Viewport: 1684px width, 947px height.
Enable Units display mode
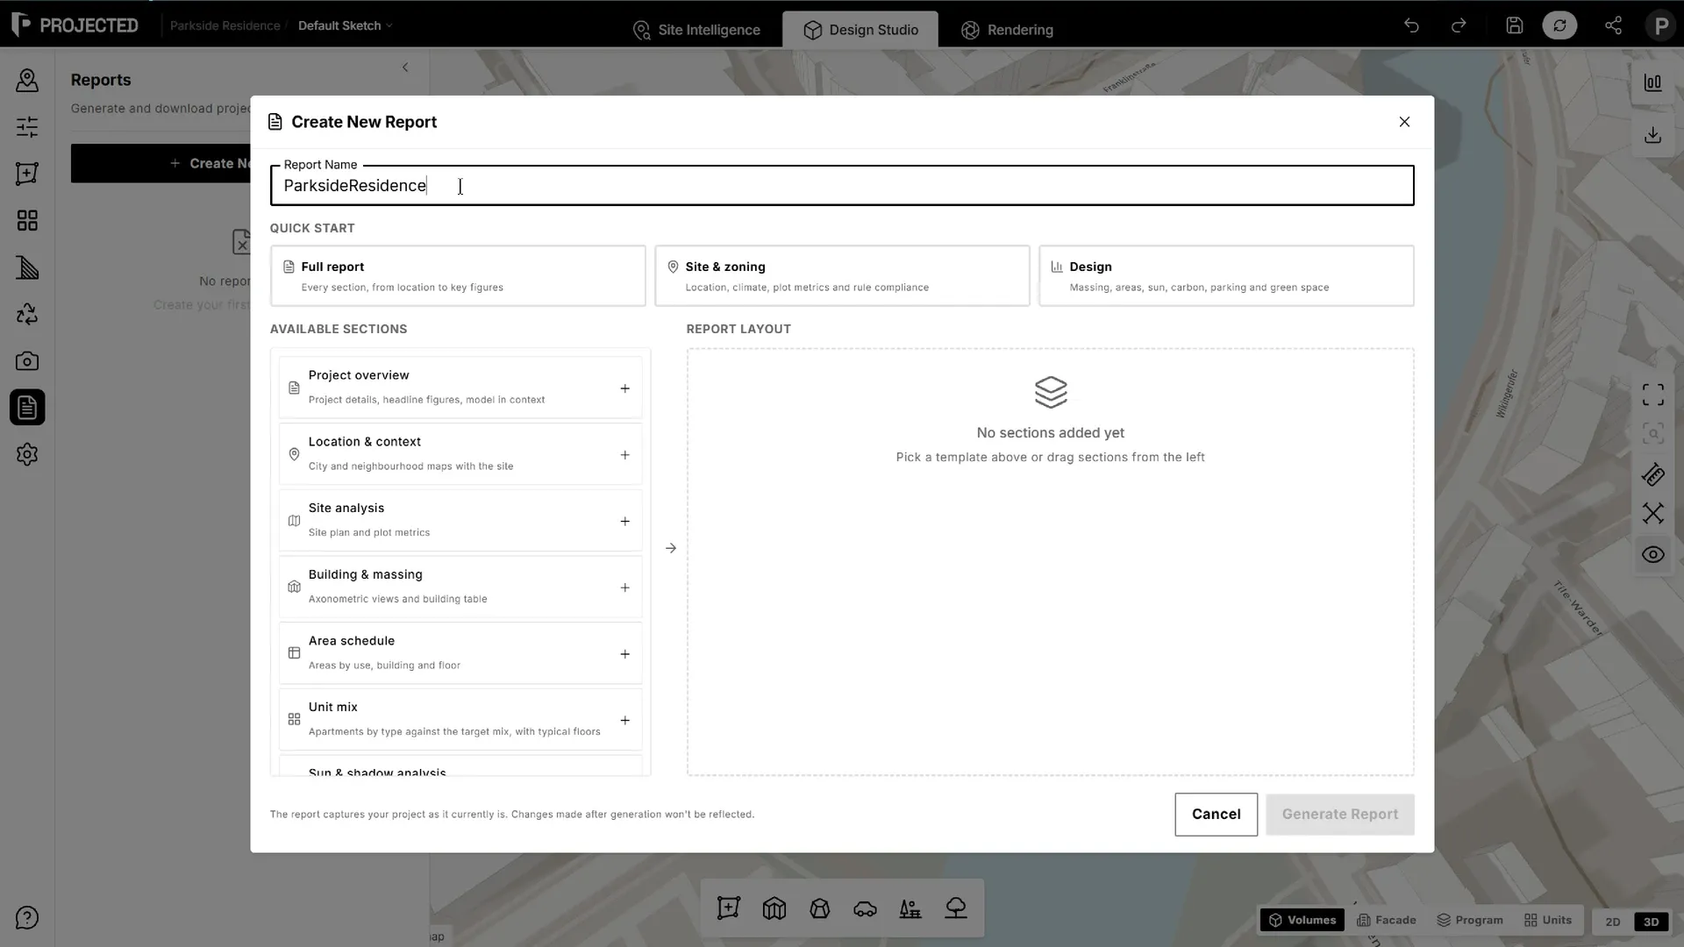tap(1548, 920)
